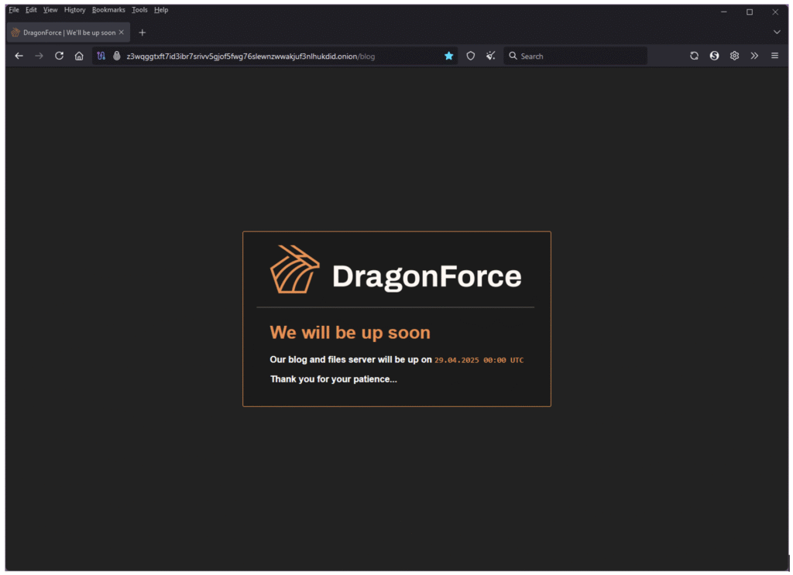Open the hamburger application menu

(774, 56)
